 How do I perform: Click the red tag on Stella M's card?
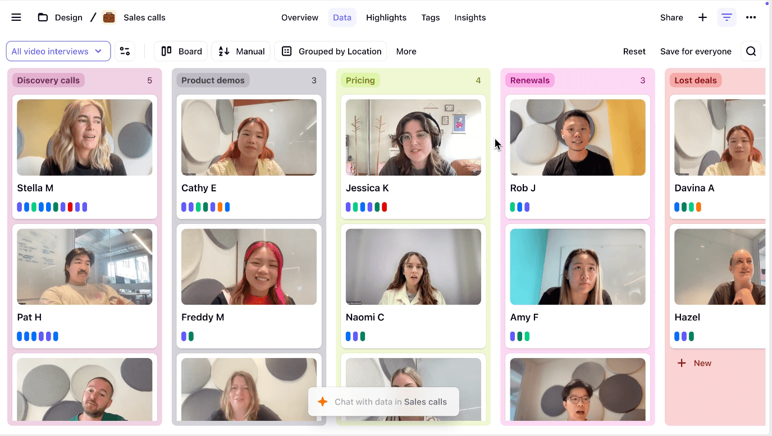[x=70, y=207]
